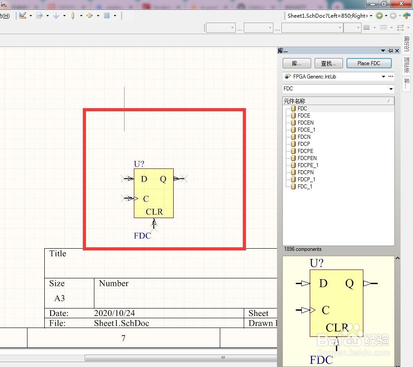The image size is (413, 367).
Task: Click the digital devices component icon
Action: (x=73, y=16)
